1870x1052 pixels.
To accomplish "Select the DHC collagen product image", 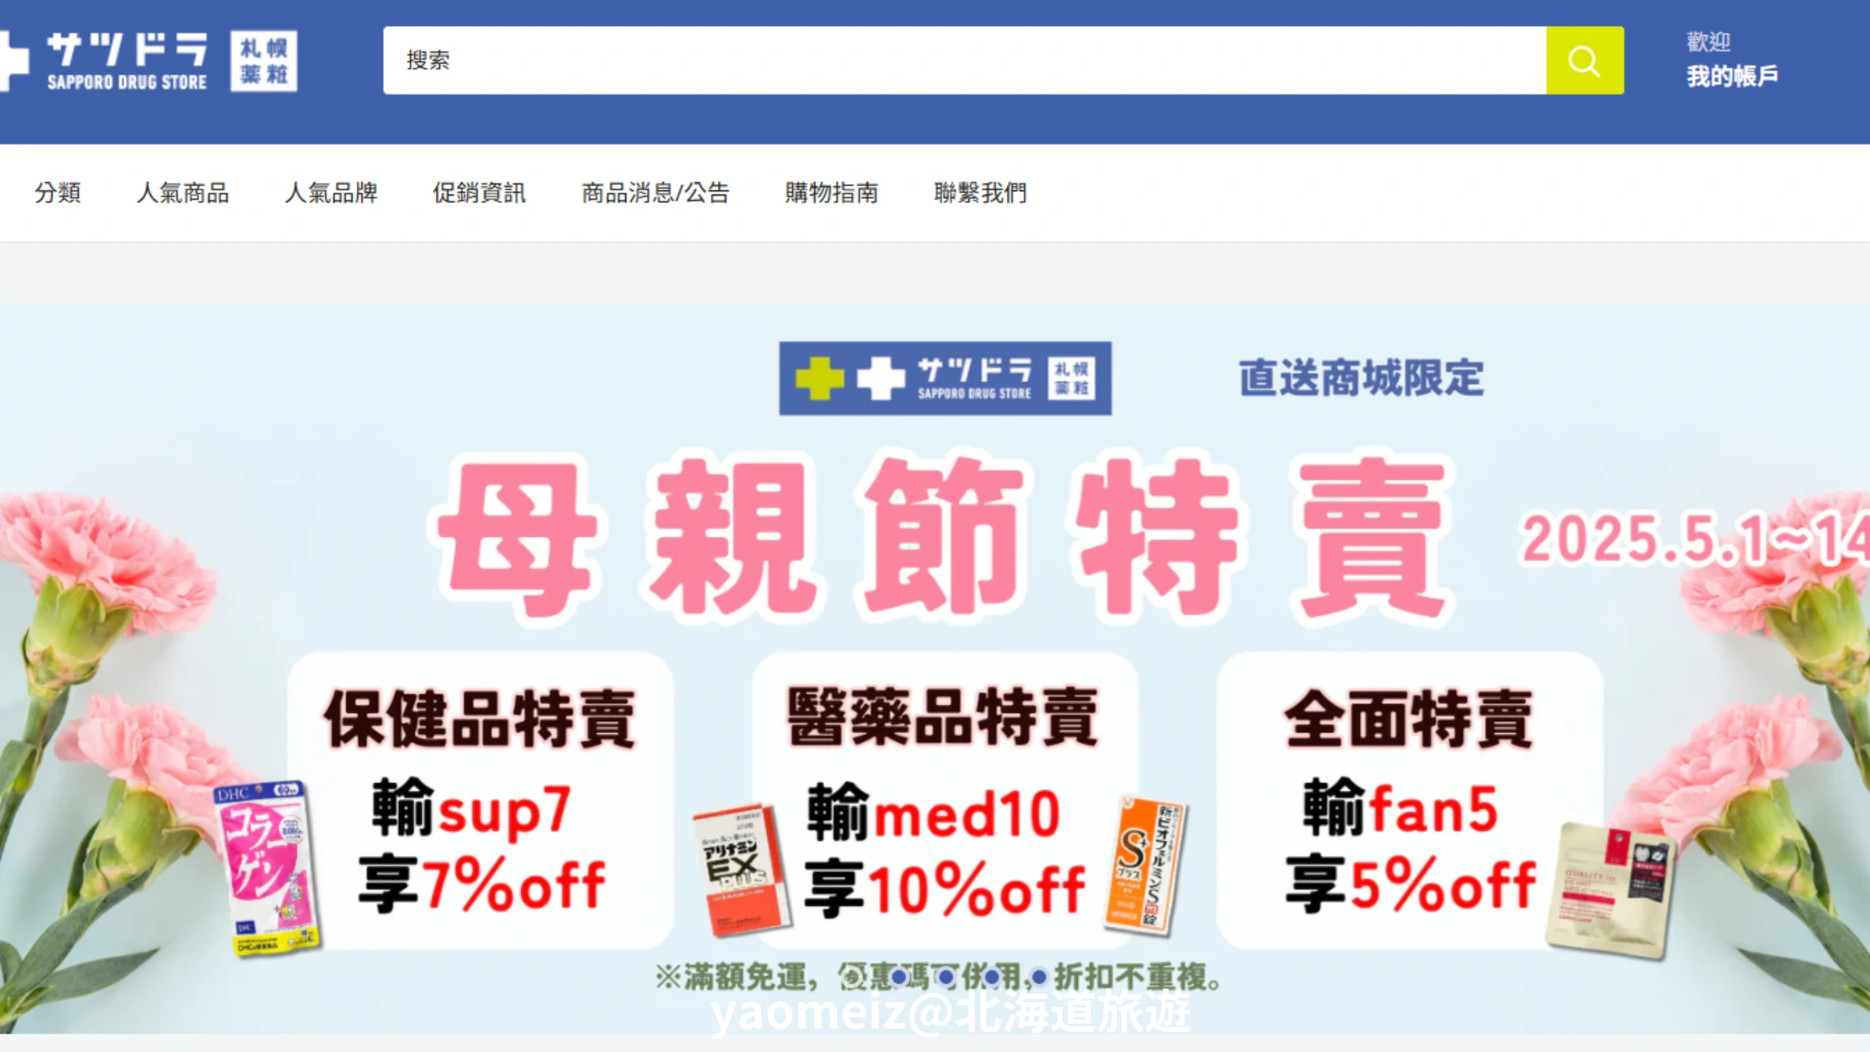I will (x=267, y=868).
